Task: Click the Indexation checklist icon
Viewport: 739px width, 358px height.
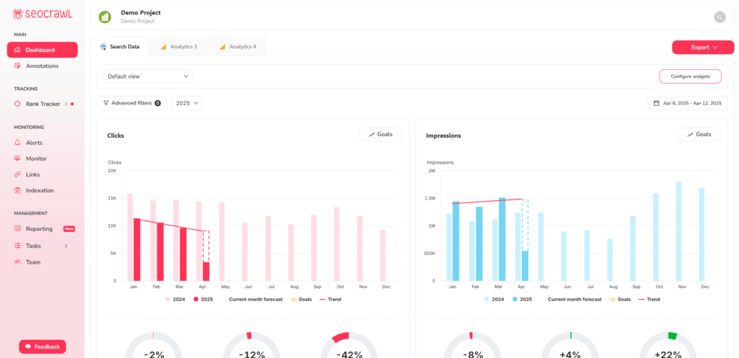Action: (x=17, y=191)
